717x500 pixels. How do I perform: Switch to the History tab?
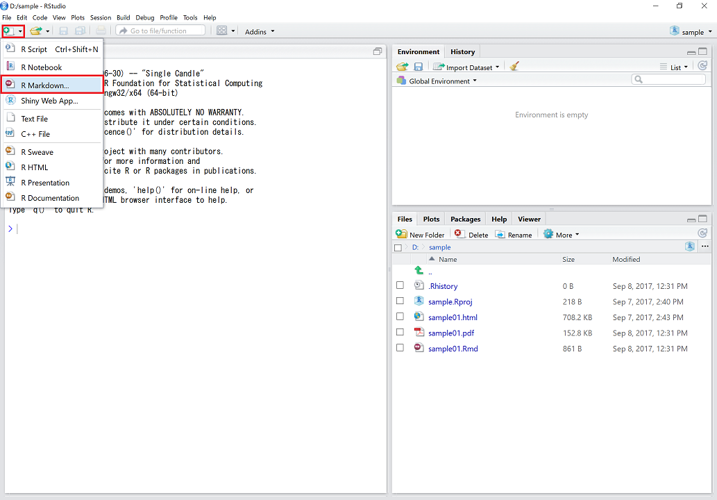click(x=463, y=51)
